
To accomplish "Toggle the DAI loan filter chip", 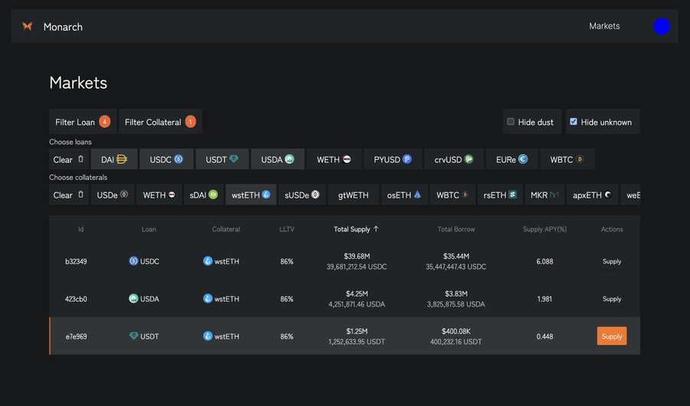I will tap(114, 159).
